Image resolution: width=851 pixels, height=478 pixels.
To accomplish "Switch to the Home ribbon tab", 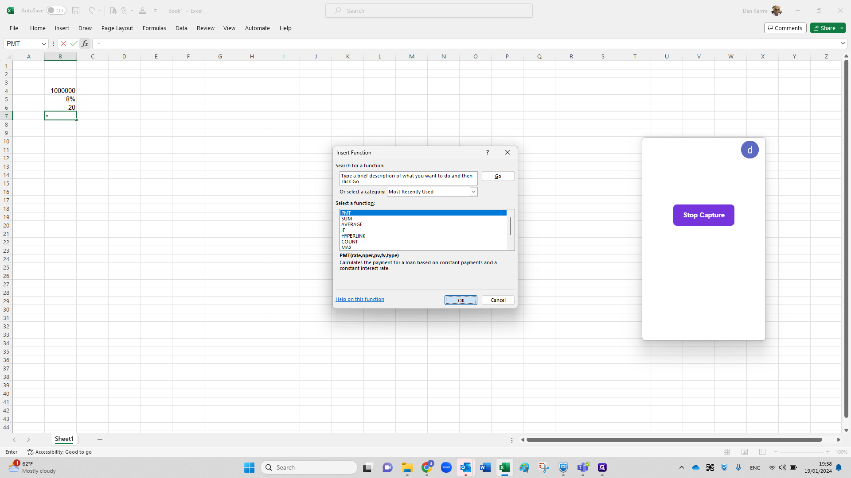I will (x=38, y=28).
